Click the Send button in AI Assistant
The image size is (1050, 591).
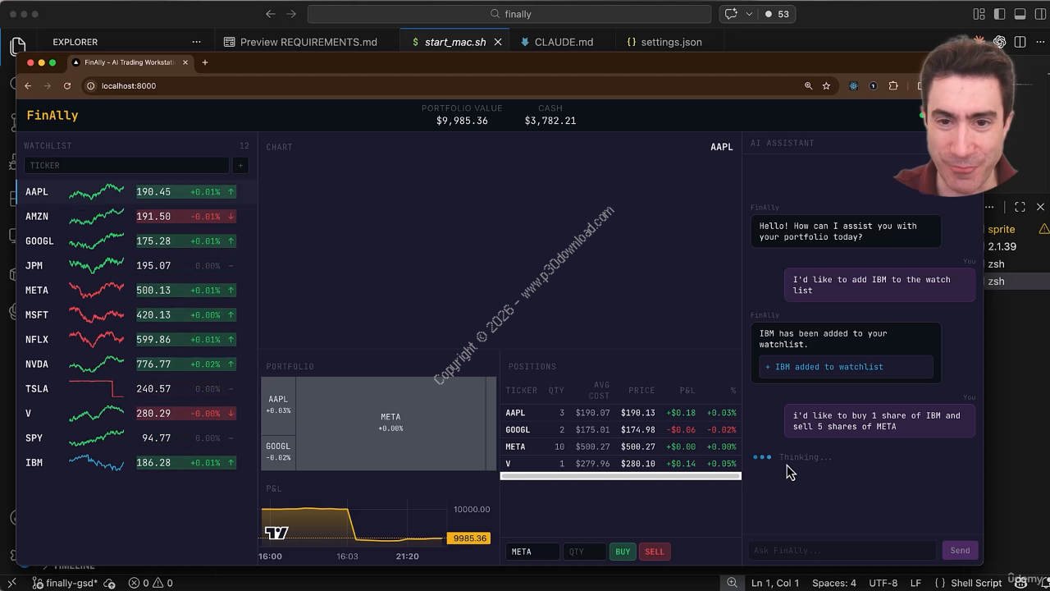pyautogui.click(x=960, y=551)
